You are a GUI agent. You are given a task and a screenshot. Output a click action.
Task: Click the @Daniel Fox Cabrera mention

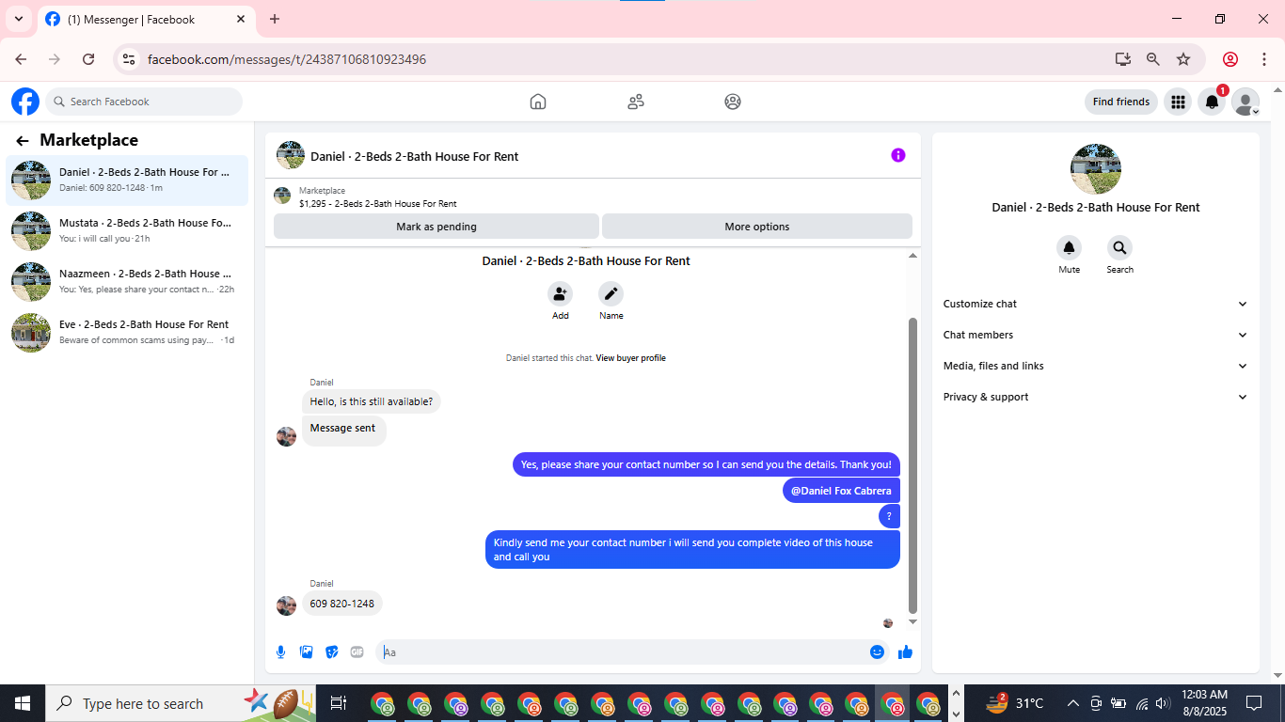click(841, 491)
